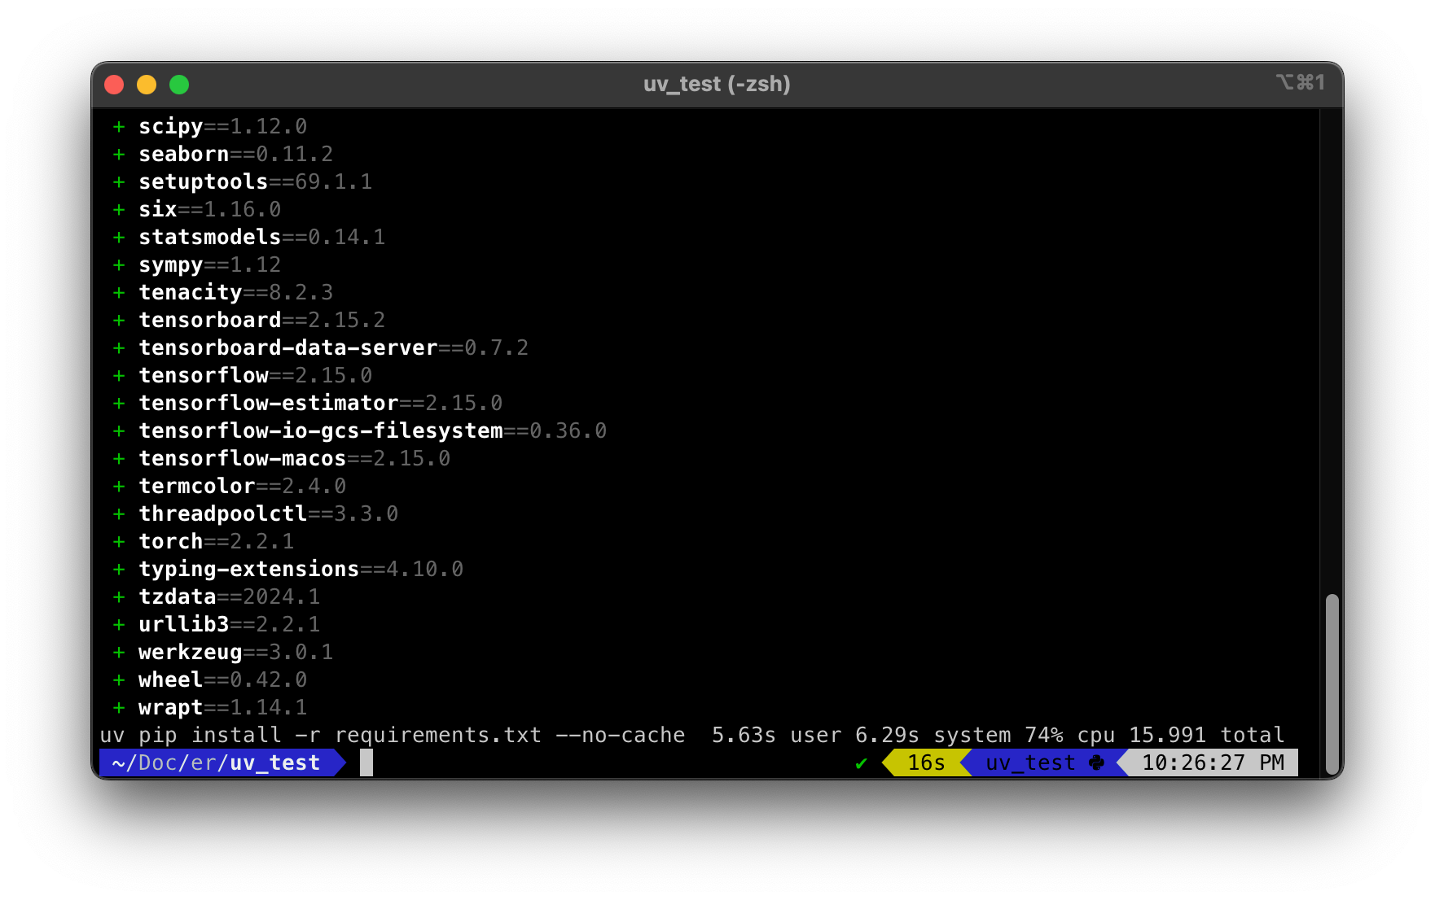Click the "74% cpu" timing value
This screenshot has height=900, width=1435.
click(x=1069, y=735)
